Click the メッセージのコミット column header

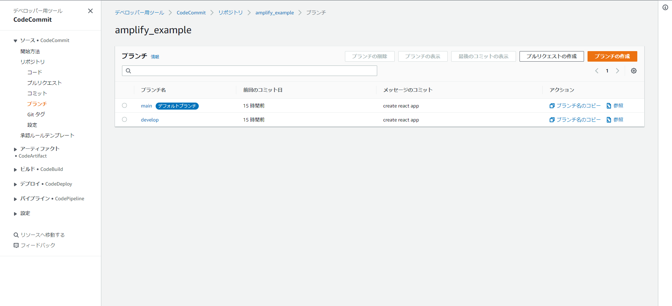408,90
